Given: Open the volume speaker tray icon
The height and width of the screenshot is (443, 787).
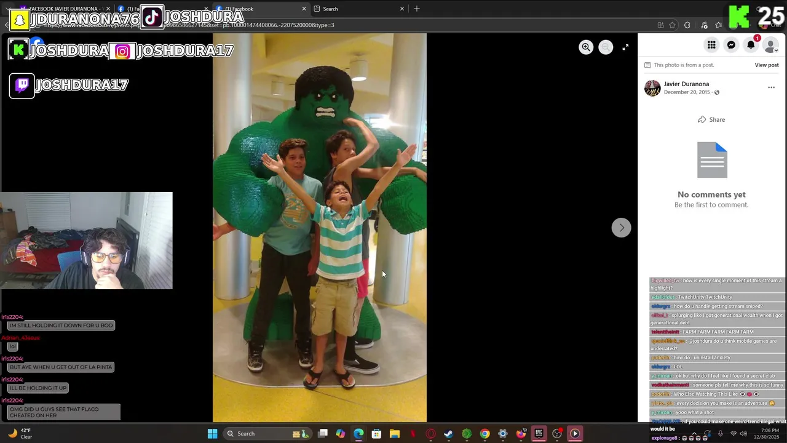Looking at the screenshot, I should (743, 434).
